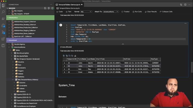Open the code cell more actions ellipsis
Viewport: 193px width, 108px height.
click(185, 23)
